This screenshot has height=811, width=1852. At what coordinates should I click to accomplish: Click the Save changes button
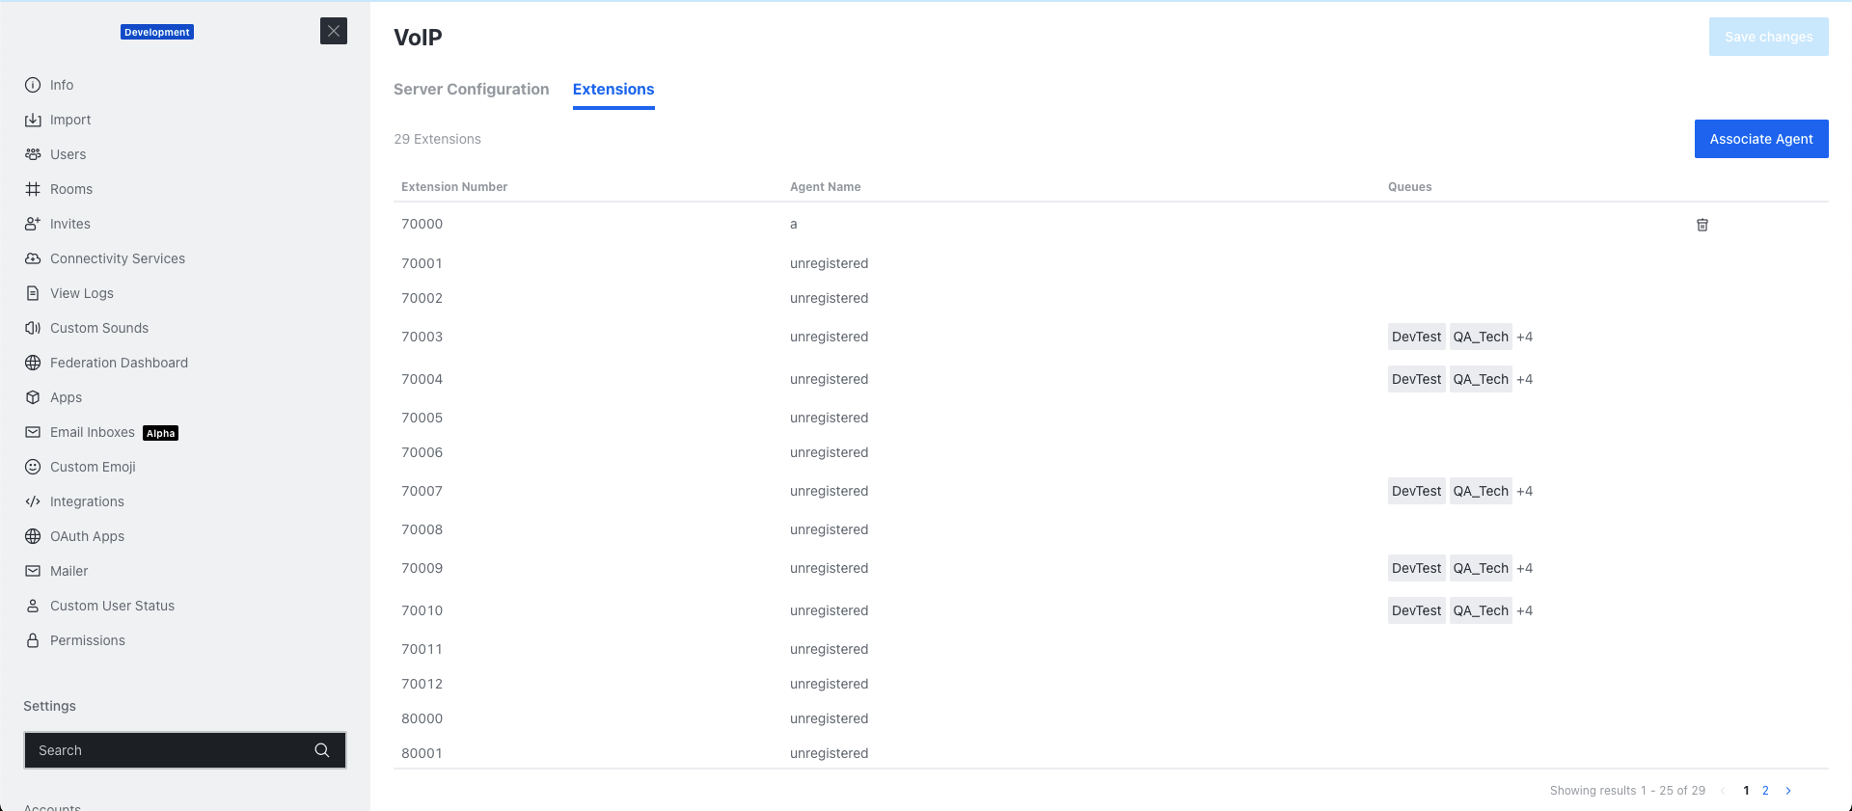[x=1768, y=37]
